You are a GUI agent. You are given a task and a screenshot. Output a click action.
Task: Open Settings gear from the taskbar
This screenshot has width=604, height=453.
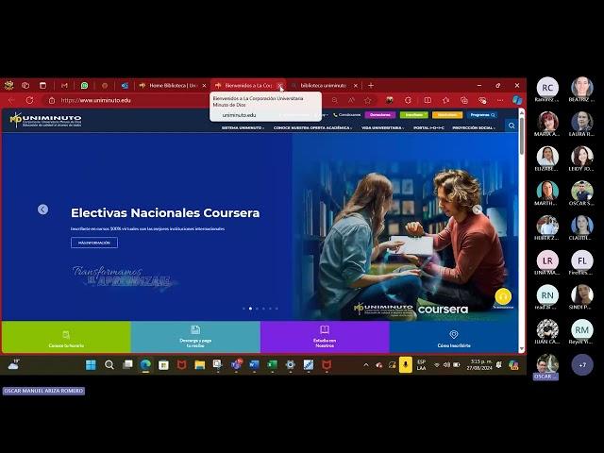291,365
